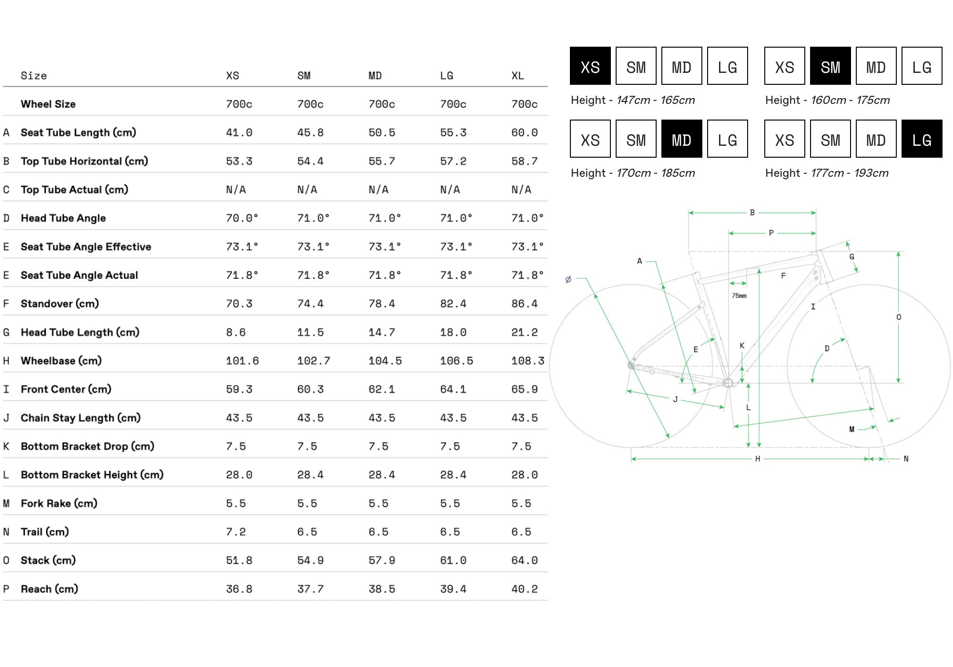The height and width of the screenshot is (667, 953).
Task: Click the Reach (cm) row label
Action: [49, 589]
